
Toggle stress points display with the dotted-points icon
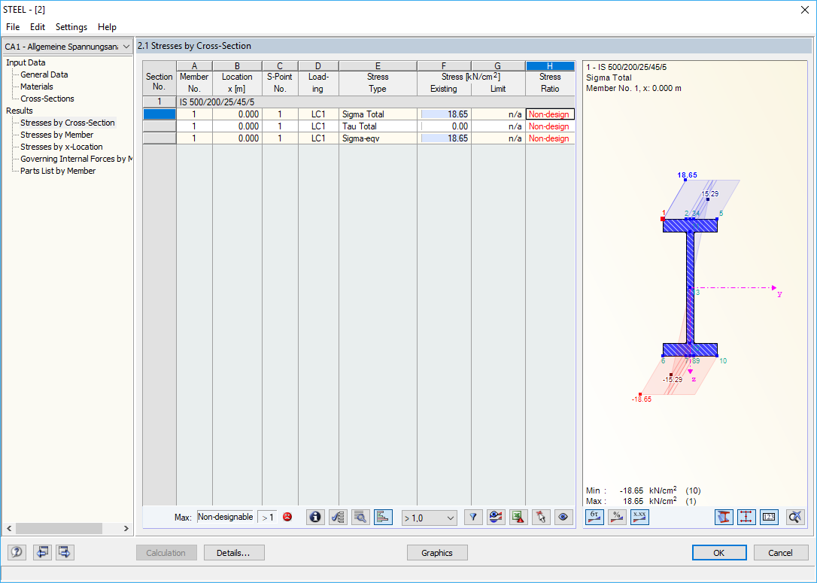pos(746,517)
